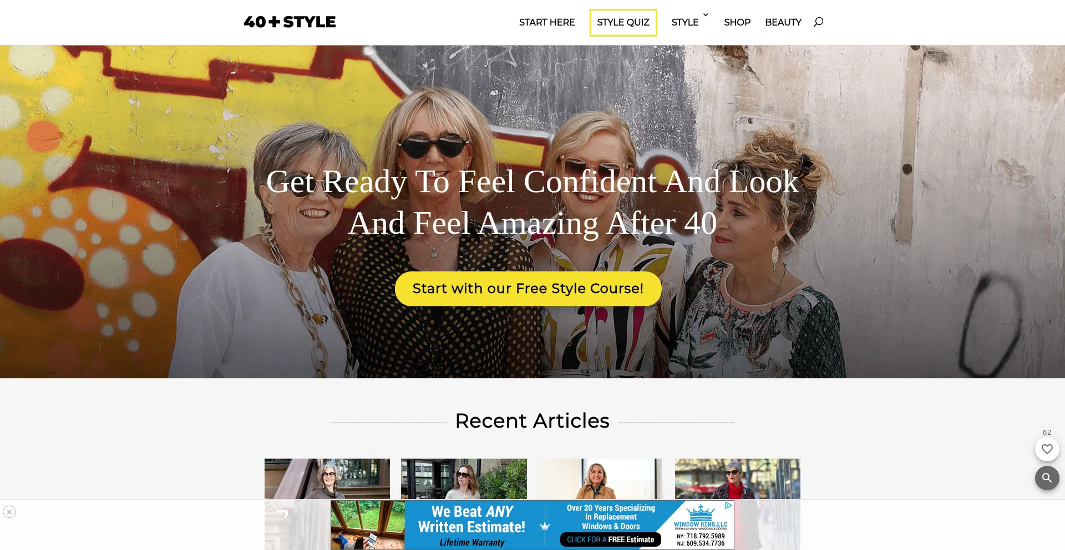Click the heart favorite icon
The image size is (1065, 550).
coord(1047,449)
